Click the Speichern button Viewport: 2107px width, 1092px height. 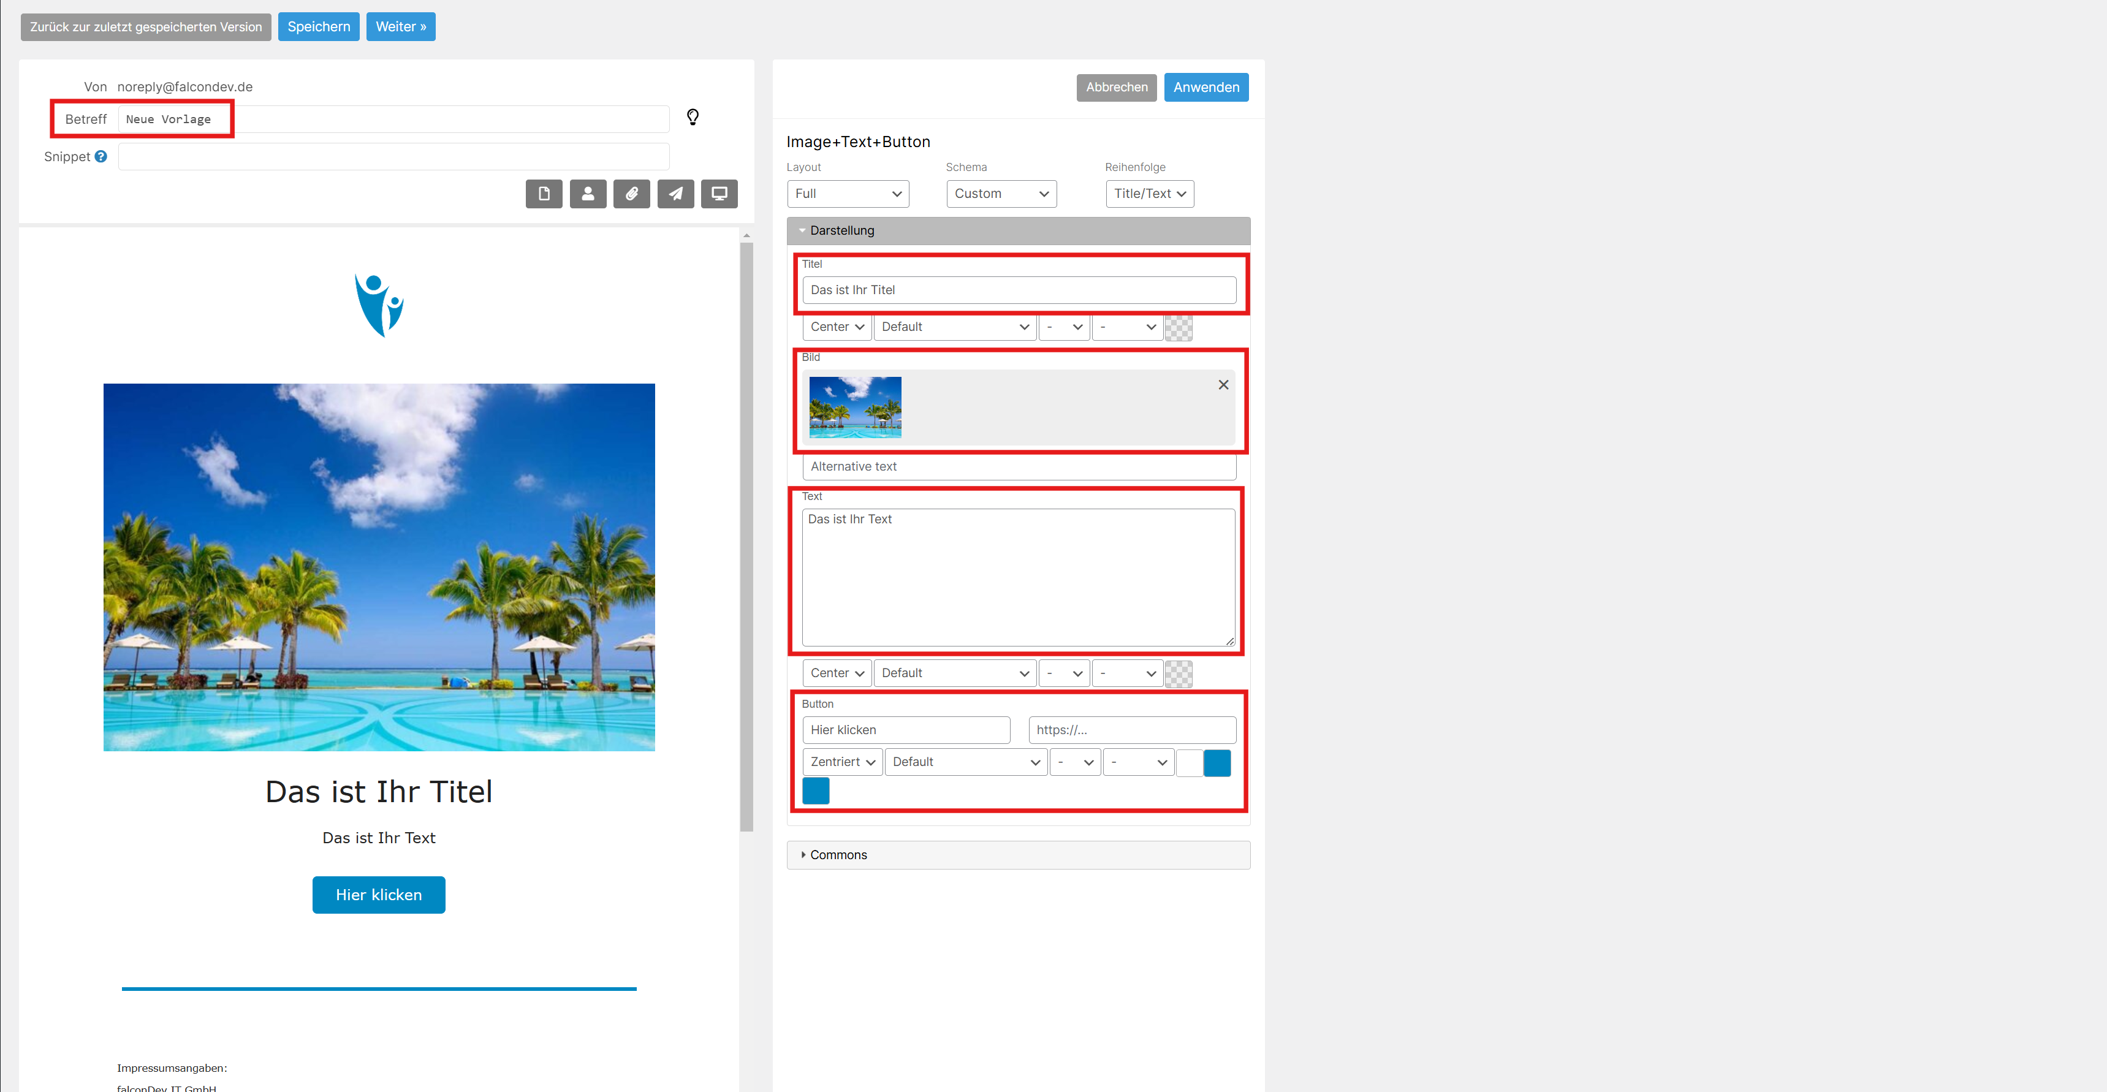[x=318, y=27]
